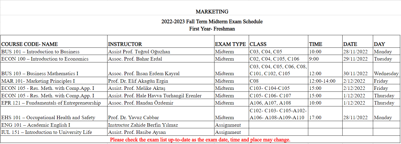The image size is (401, 144).
Task: Click the EXAM TYPE header cell
Action: tap(232, 42)
